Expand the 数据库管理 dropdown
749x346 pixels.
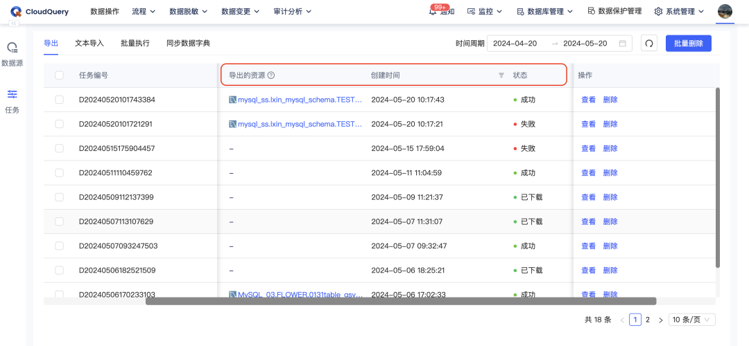coord(545,12)
